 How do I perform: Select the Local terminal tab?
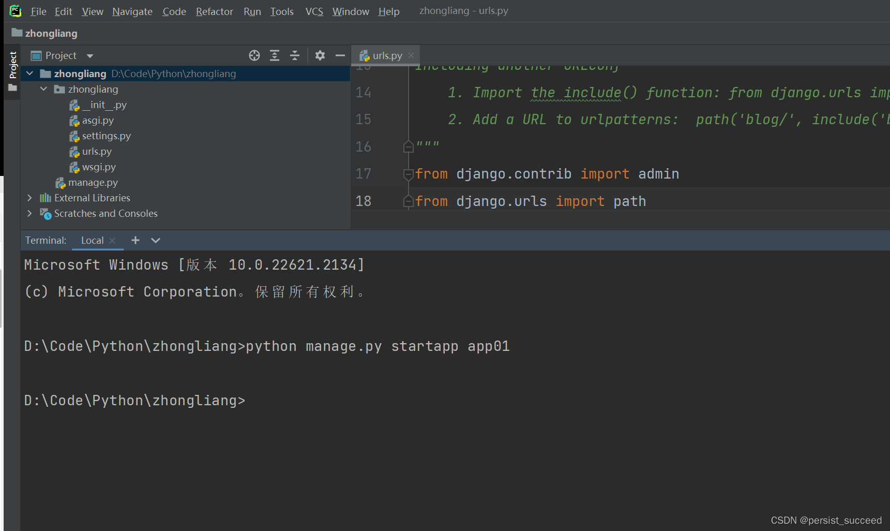pos(92,240)
